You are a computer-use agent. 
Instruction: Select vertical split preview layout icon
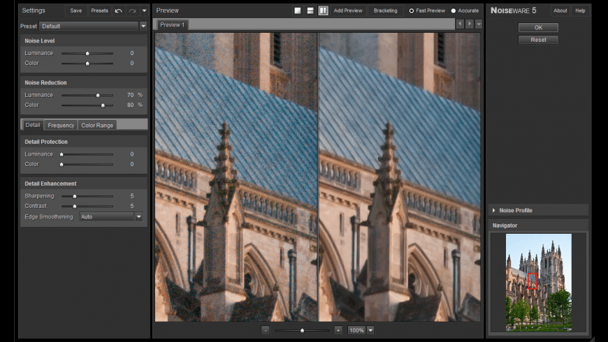point(323,10)
